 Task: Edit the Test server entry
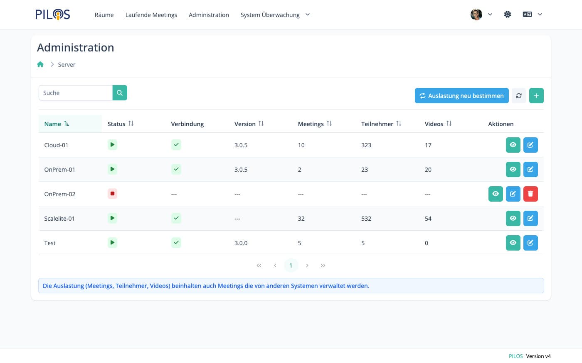coord(530,243)
